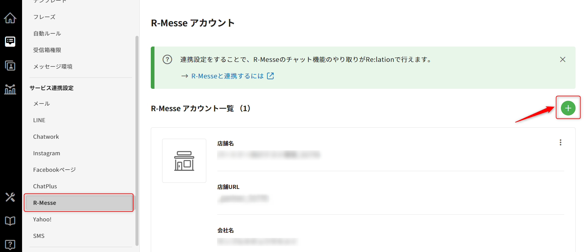Open the Chatwork integration settings
The height and width of the screenshot is (252, 586).
pos(46,137)
